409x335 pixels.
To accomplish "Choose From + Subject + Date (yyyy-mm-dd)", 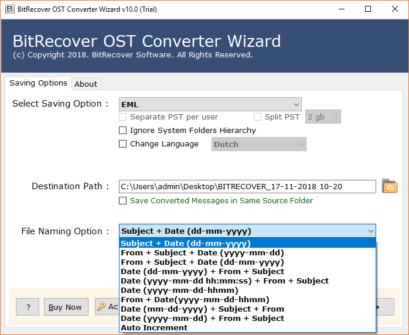I will pos(247,252).
